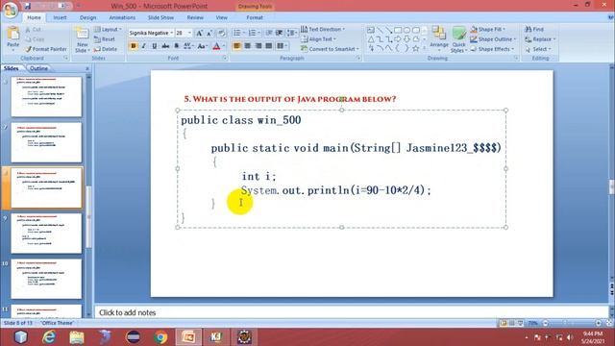Clear all text formatting
Screen dimensions: 615x346
tap(222, 33)
